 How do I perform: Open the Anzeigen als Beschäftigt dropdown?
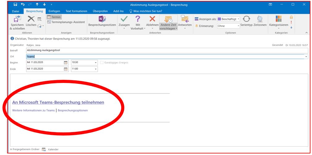coord(229,19)
